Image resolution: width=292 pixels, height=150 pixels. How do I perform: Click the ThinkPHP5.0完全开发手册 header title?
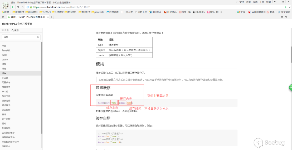[17, 24]
